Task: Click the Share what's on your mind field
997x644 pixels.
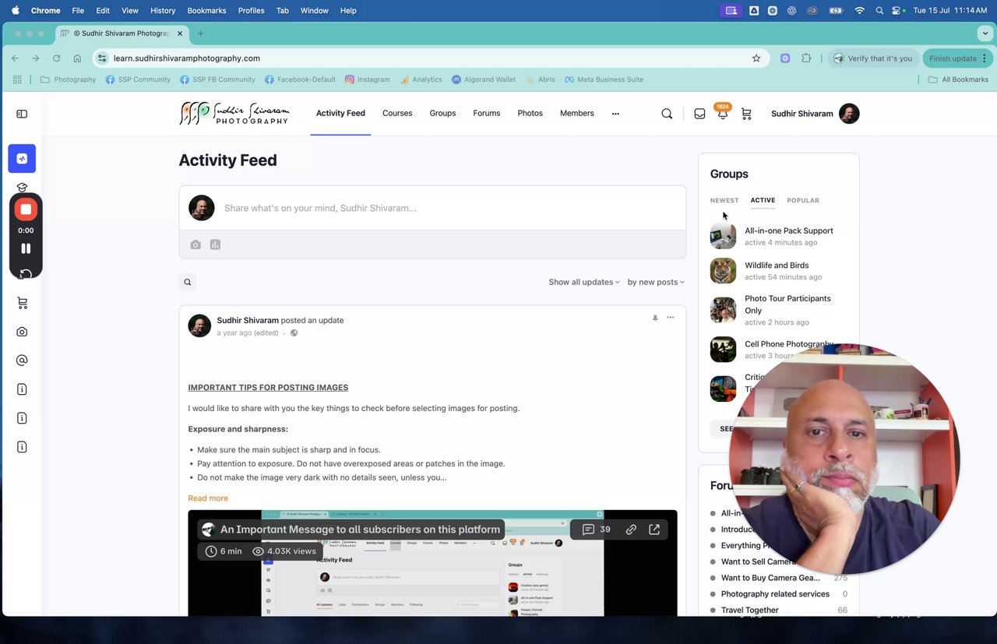Action: click(432, 208)
